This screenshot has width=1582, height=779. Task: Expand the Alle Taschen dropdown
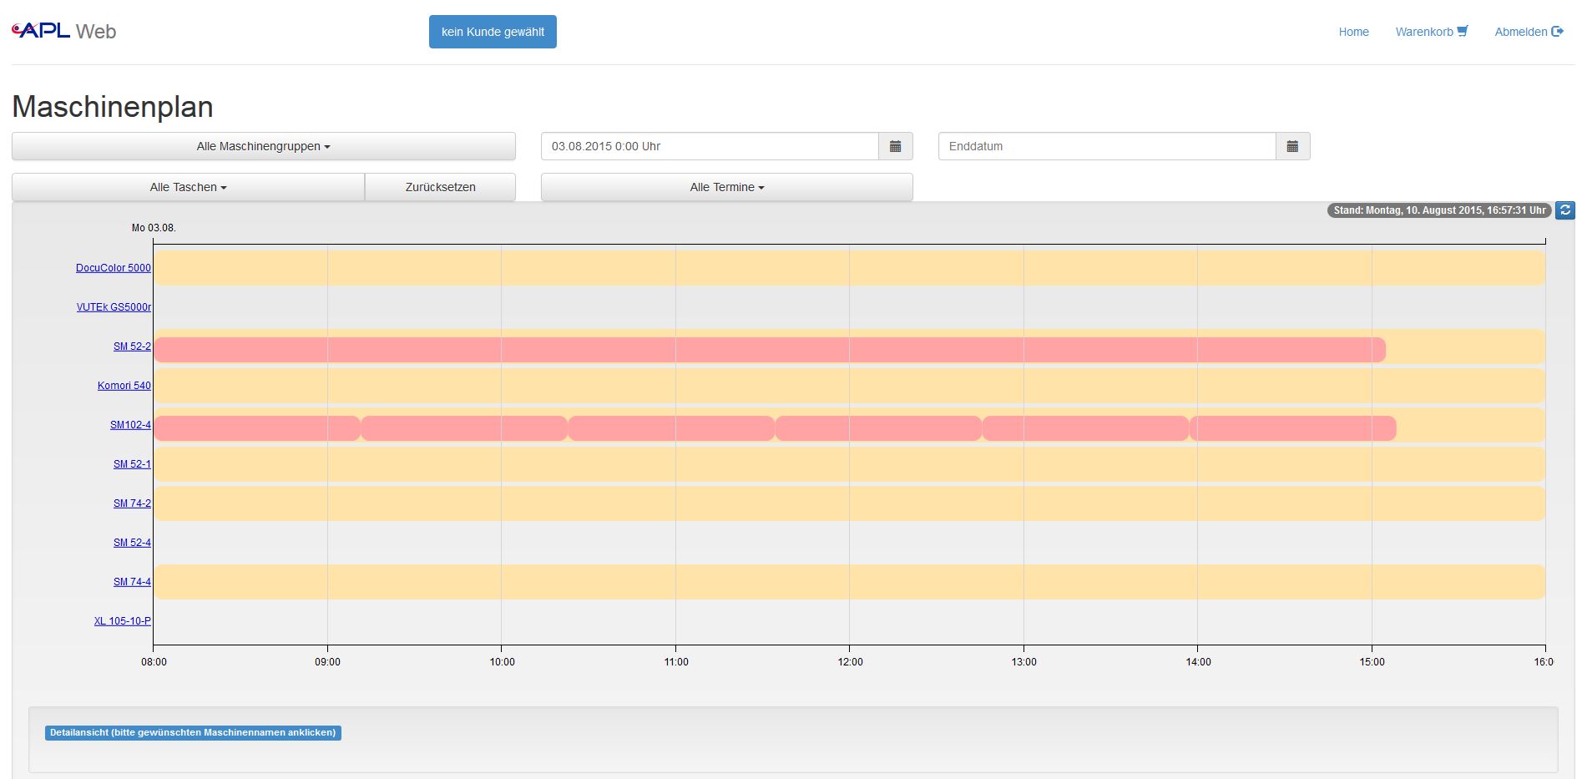188,187
